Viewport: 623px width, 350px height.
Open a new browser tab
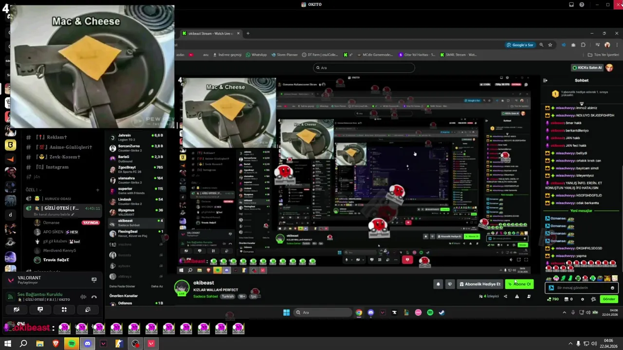click(248, 34)
